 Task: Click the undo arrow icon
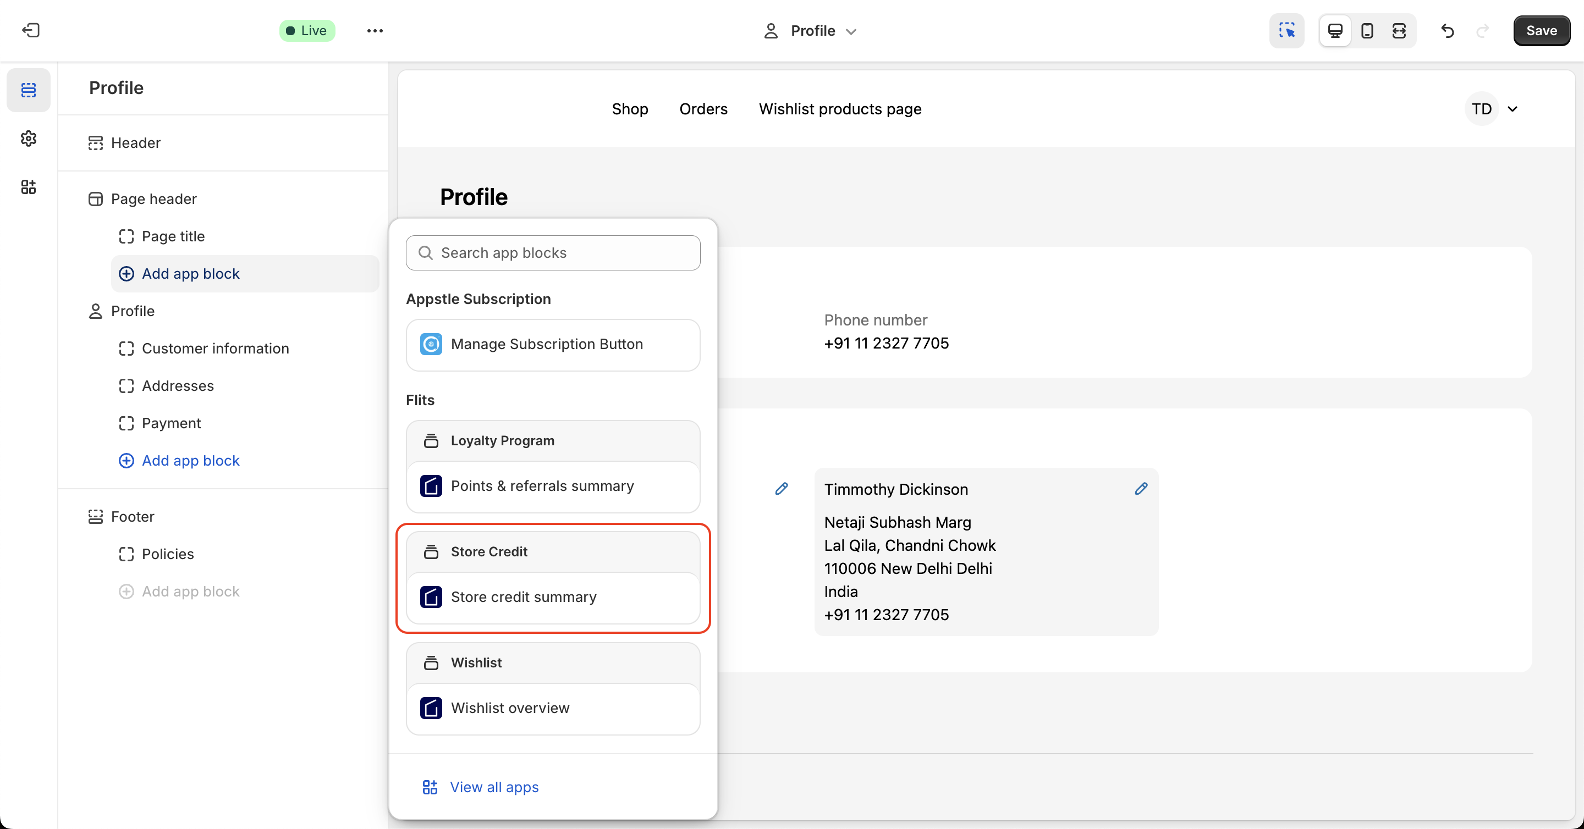[1448, 30]
